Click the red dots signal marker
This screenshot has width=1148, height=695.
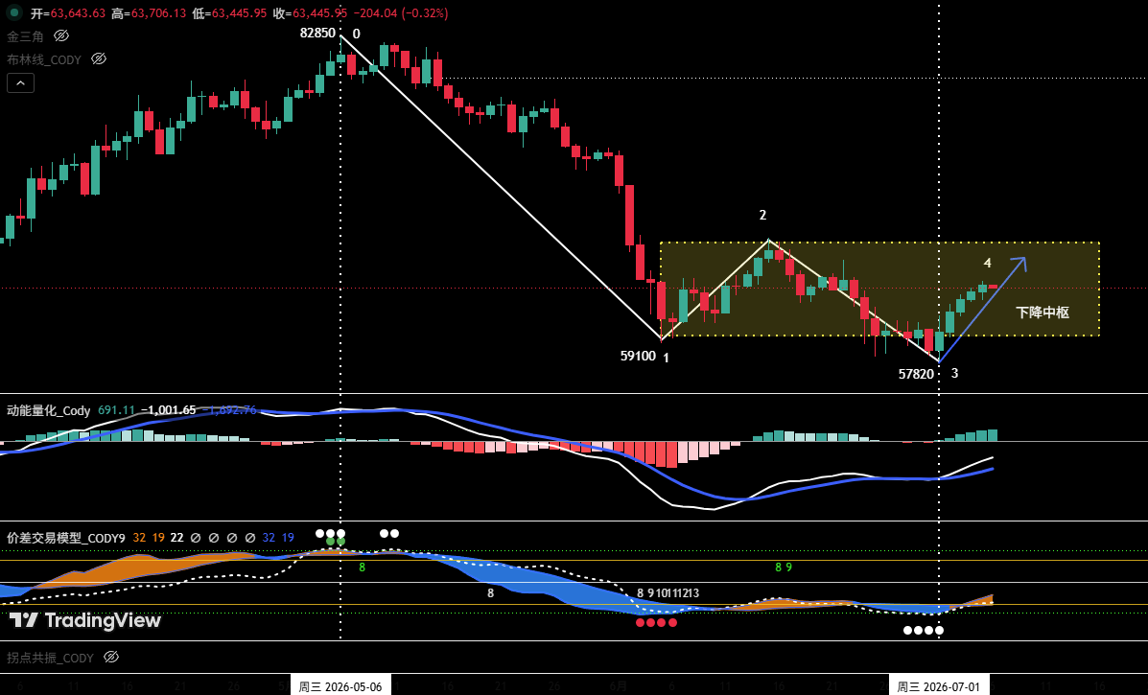(x=657, y=622)
